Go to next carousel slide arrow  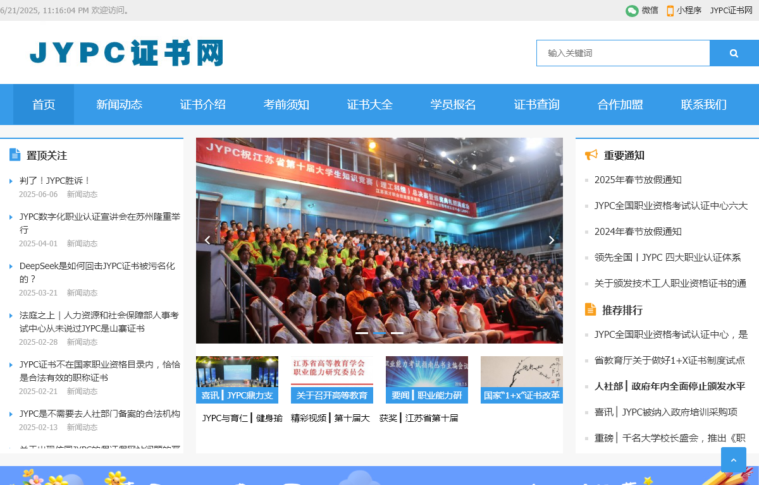pos(552,240)
